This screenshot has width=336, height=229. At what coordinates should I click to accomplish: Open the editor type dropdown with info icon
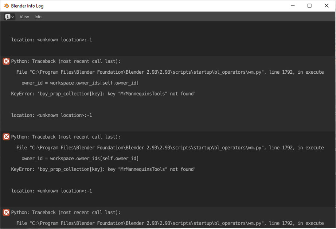[x=9, y=17]
